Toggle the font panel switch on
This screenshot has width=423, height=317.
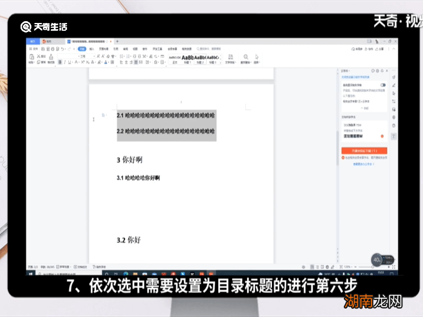[x=383, y=85]
